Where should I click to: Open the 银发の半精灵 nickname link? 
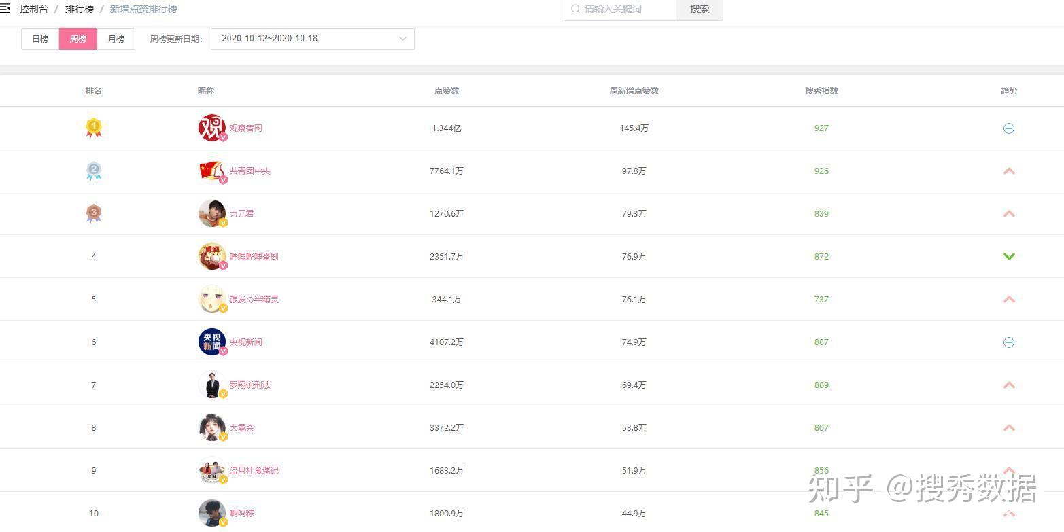tap(254, 299)
